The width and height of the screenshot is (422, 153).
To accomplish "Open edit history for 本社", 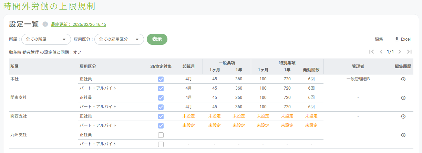I will pos(403,79).
